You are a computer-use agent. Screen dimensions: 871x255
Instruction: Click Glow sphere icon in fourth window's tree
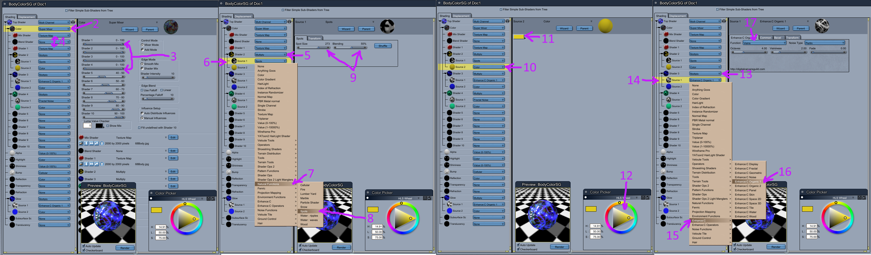[x=663, y=198]
